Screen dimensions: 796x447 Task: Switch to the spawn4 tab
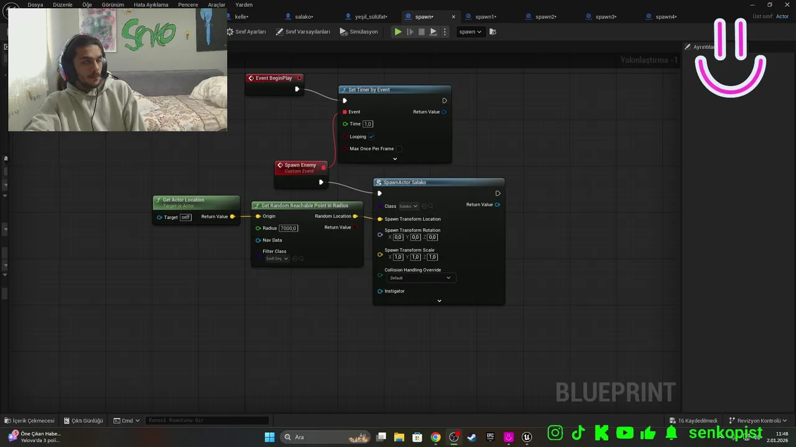(665, 17)
